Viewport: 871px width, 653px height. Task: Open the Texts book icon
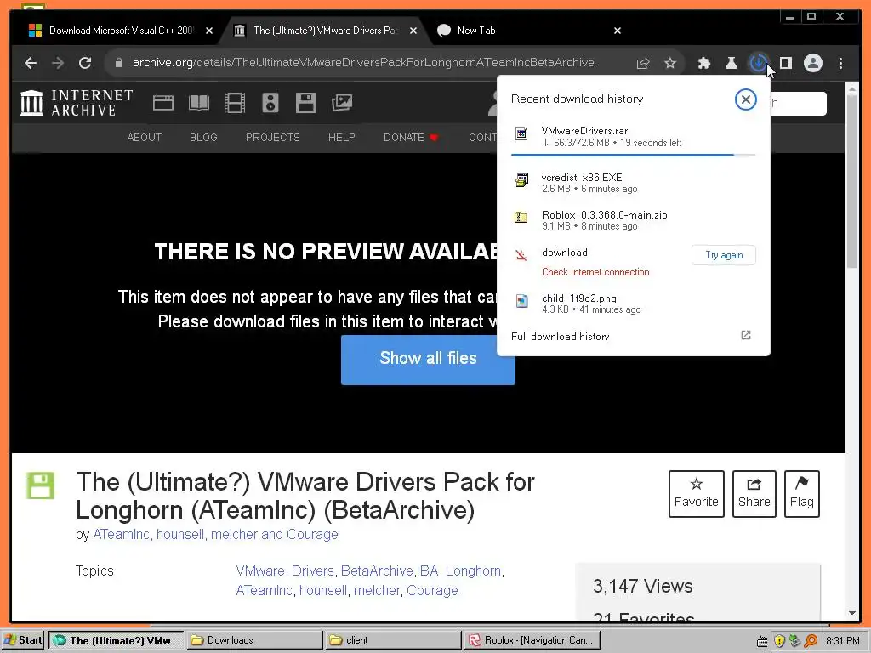point(199,103)
